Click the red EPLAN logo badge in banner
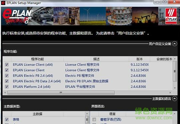180x124 pixels. [x=171, y=16]
